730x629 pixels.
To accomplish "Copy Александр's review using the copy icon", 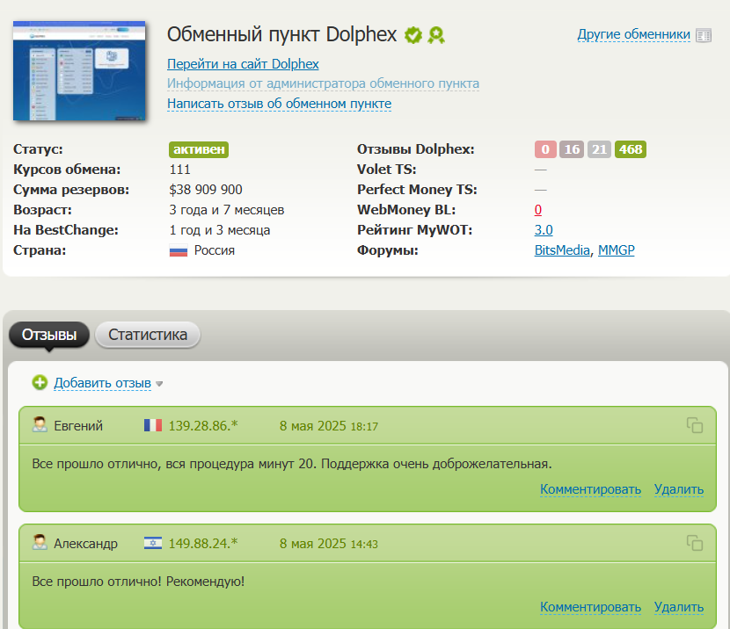I will pyautogui.click(x=695, y=543).
